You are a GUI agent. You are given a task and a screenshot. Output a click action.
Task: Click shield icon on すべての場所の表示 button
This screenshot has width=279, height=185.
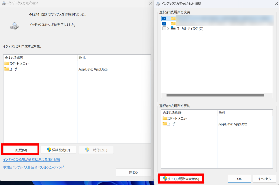point(165,178)
